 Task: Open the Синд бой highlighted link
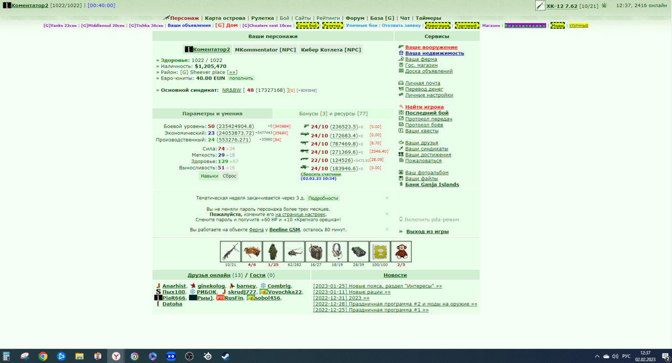(308, 25)
